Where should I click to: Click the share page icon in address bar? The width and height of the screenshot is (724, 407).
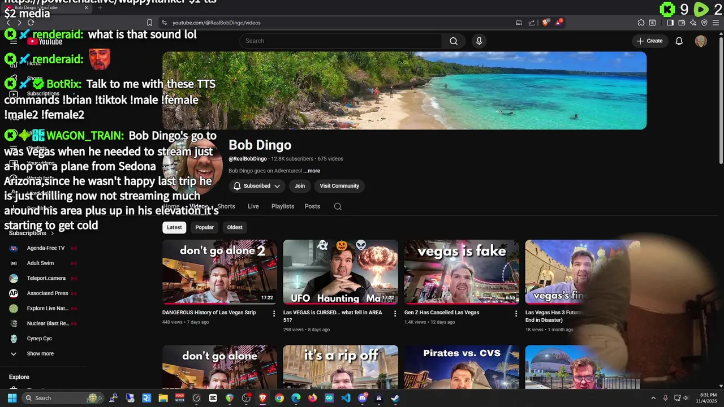(x=532, y=23)
